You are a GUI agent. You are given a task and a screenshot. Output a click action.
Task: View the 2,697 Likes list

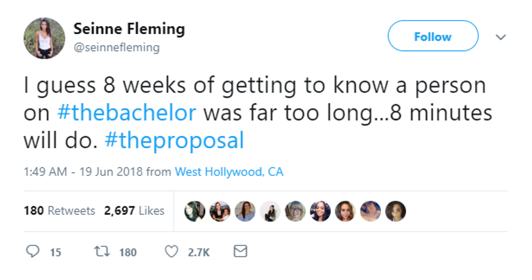tap(134, 211)
